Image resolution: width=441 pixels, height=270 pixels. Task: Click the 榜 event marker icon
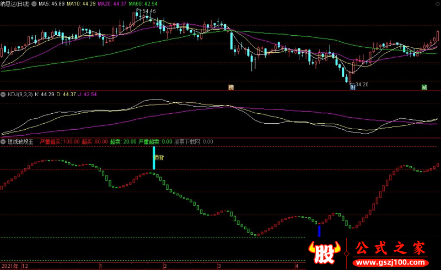[231, 87]
